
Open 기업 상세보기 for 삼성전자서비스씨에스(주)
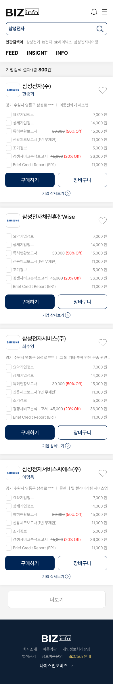click(56, 577)
